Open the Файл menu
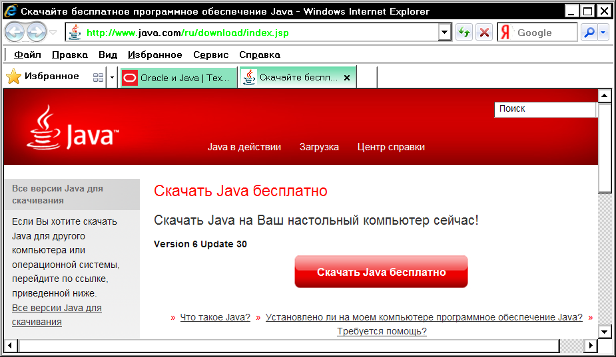This screenshot has height=357, width=616. (x=27, y=55)
